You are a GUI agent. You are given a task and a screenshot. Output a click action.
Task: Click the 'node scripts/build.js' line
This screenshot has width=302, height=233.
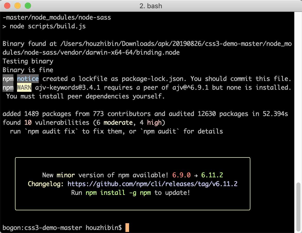(44, 26)
